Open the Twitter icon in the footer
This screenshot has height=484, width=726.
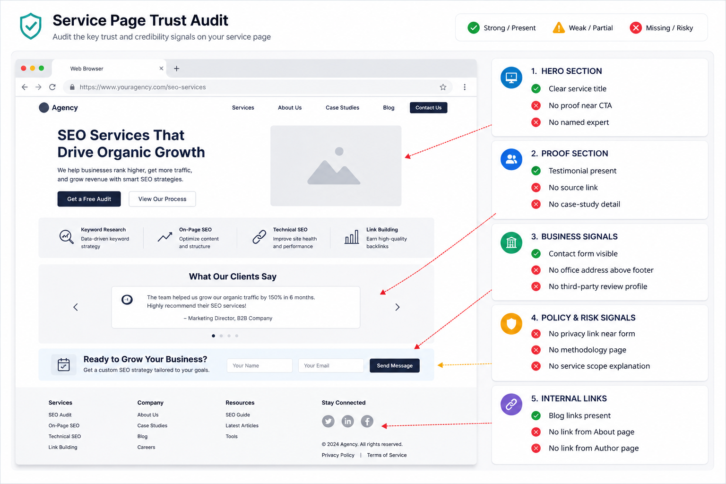pyautogui.click(x=328, y=421)
